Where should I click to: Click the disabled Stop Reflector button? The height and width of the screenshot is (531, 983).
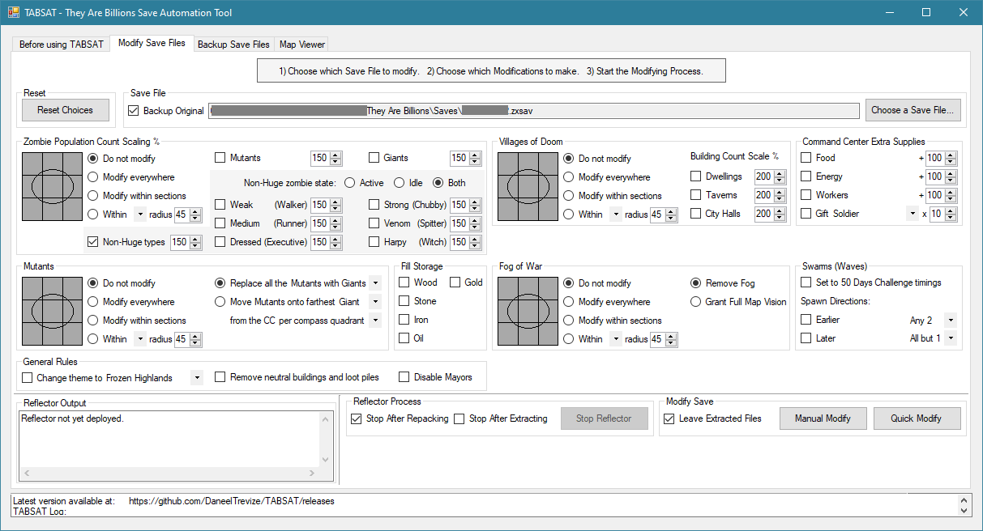coord(604,418)
